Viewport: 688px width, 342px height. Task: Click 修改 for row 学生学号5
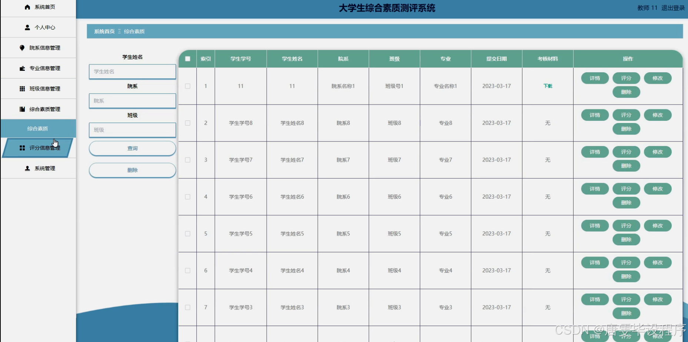coord(658,226)
